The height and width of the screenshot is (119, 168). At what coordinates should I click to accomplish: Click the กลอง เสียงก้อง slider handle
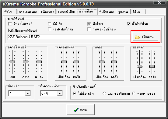point(102,62)
